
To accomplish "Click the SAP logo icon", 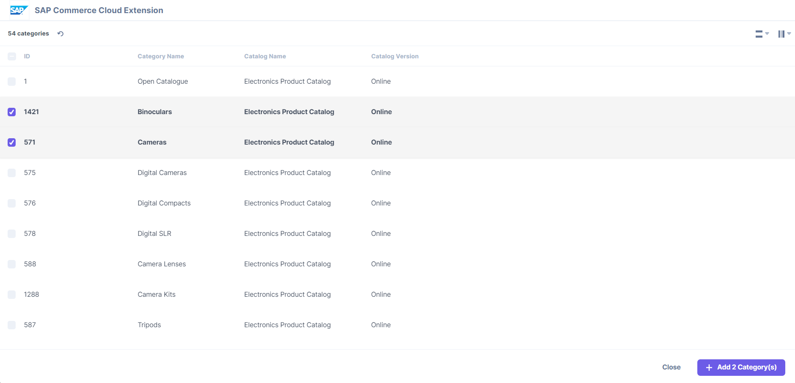I will pos(19,10).
